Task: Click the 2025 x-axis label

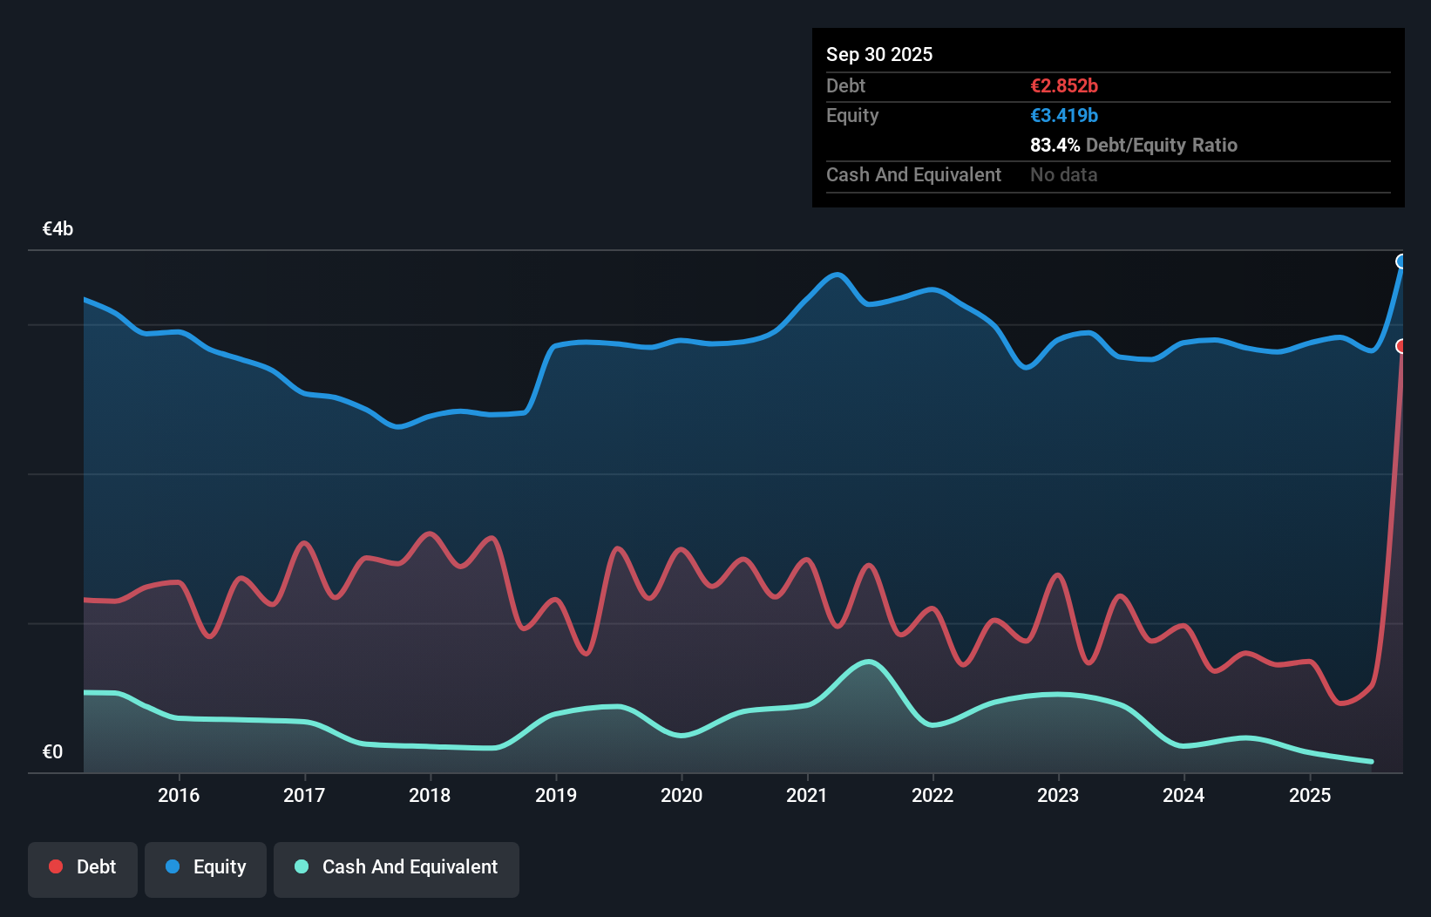Action: [1310, 795]
